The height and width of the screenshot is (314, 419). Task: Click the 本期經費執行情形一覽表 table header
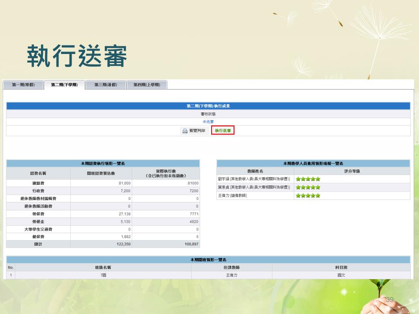click(103, 164)
